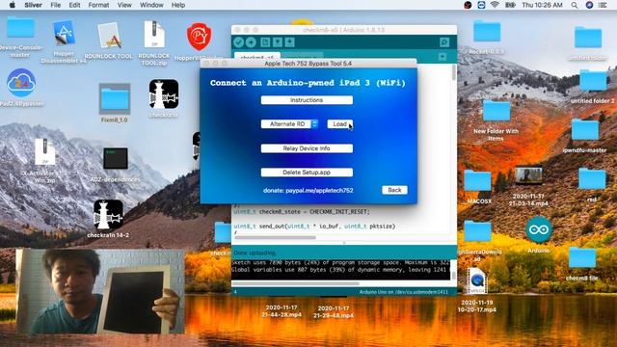The width and height of the screenshot is (617, 347).
Task: Open the Help menu
Action: [x=177, y=5]
